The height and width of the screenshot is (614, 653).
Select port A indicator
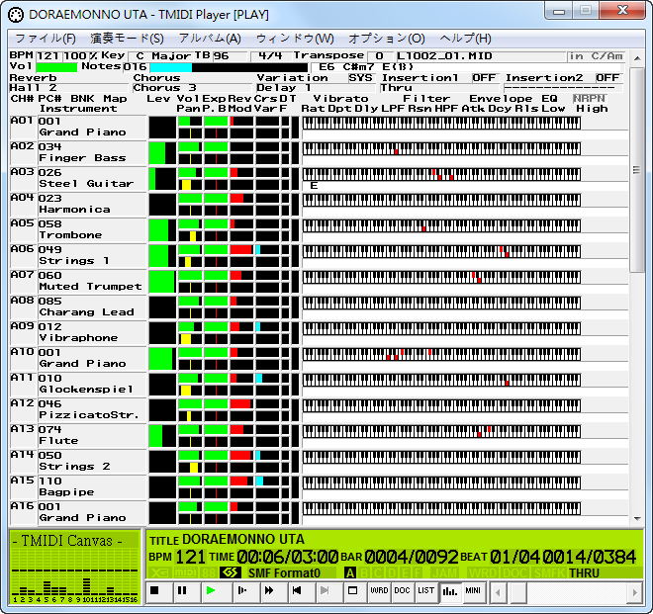coord(350,572)
